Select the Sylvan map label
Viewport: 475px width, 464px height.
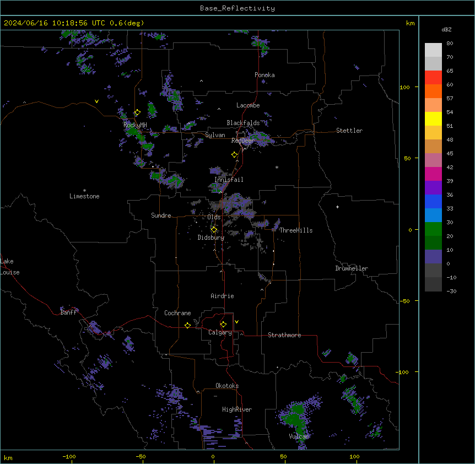pos(215,135)
